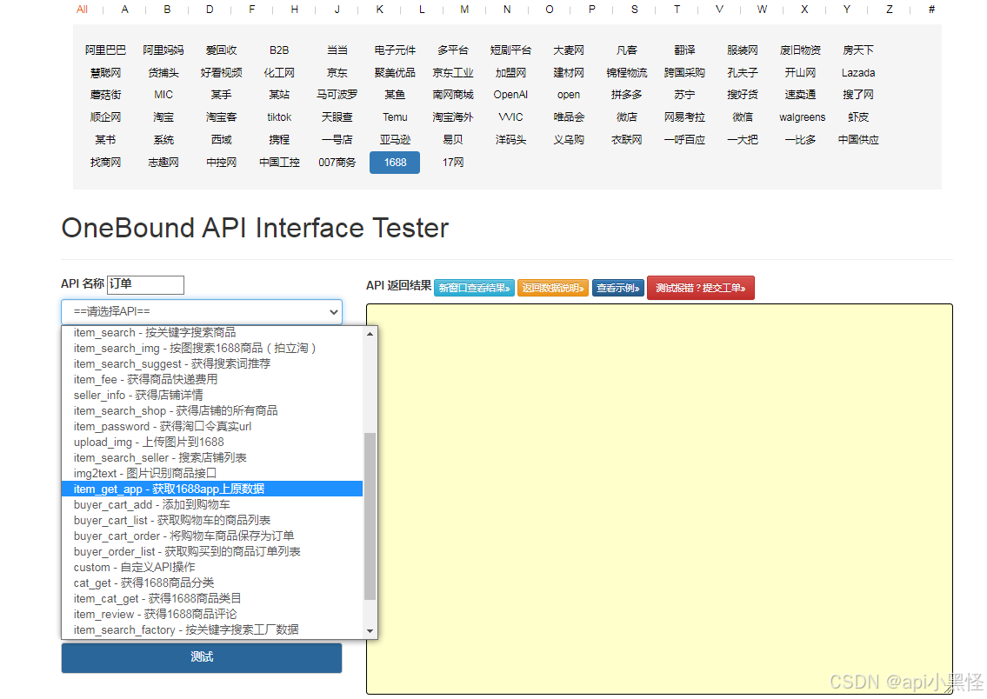Open the OpenAI platform link
Screen dimensions: 987x699
coord(510,94)
